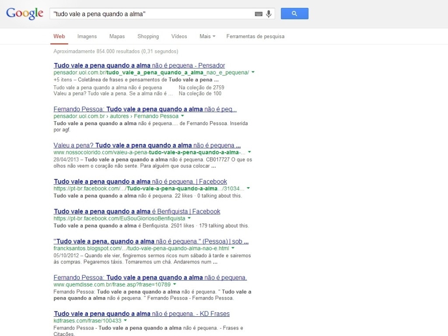Image resolution: width=448 pixels, height=336 pixels.
Task: Select the Web tab
Action: coord(59,36)
